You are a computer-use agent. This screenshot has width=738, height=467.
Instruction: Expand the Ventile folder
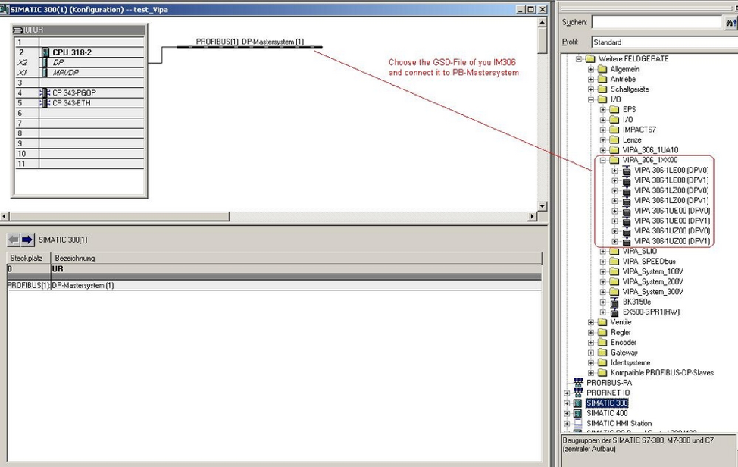click(x=591, y=322)
